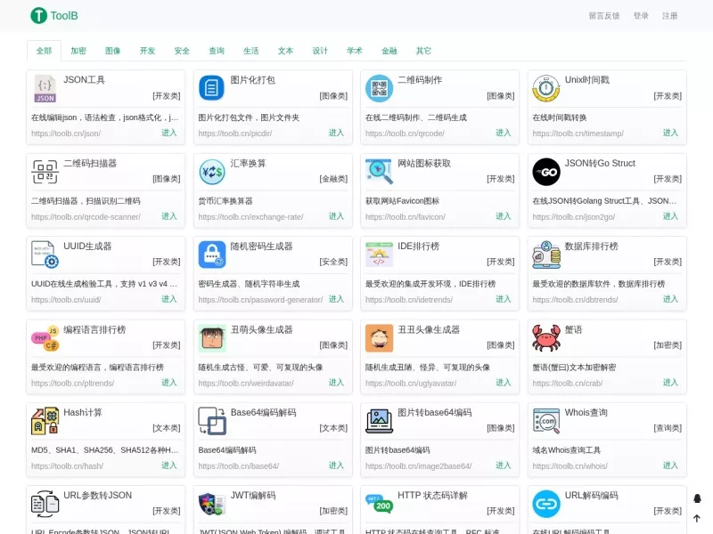Click the UUID生成器 icon
This screenshot has height=534, width=713.
45,255
